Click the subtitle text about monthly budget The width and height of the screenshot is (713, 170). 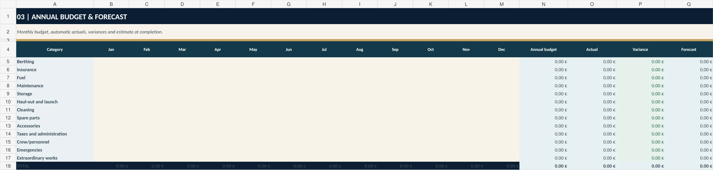point(90,32)
